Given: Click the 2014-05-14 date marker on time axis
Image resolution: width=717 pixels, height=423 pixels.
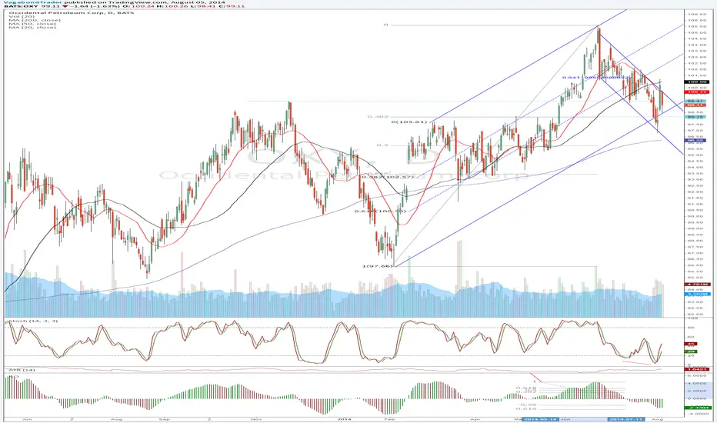Looking at the screenshot, I should (x=541, y=419).
